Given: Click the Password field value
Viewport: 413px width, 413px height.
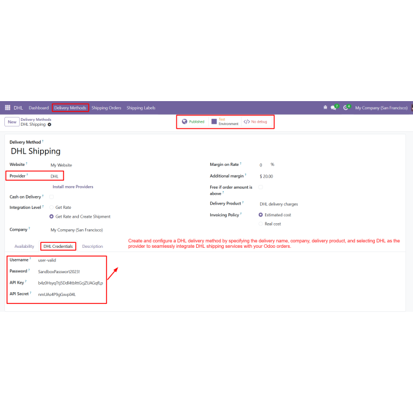Looking at the screenshot, I should 59,272.
